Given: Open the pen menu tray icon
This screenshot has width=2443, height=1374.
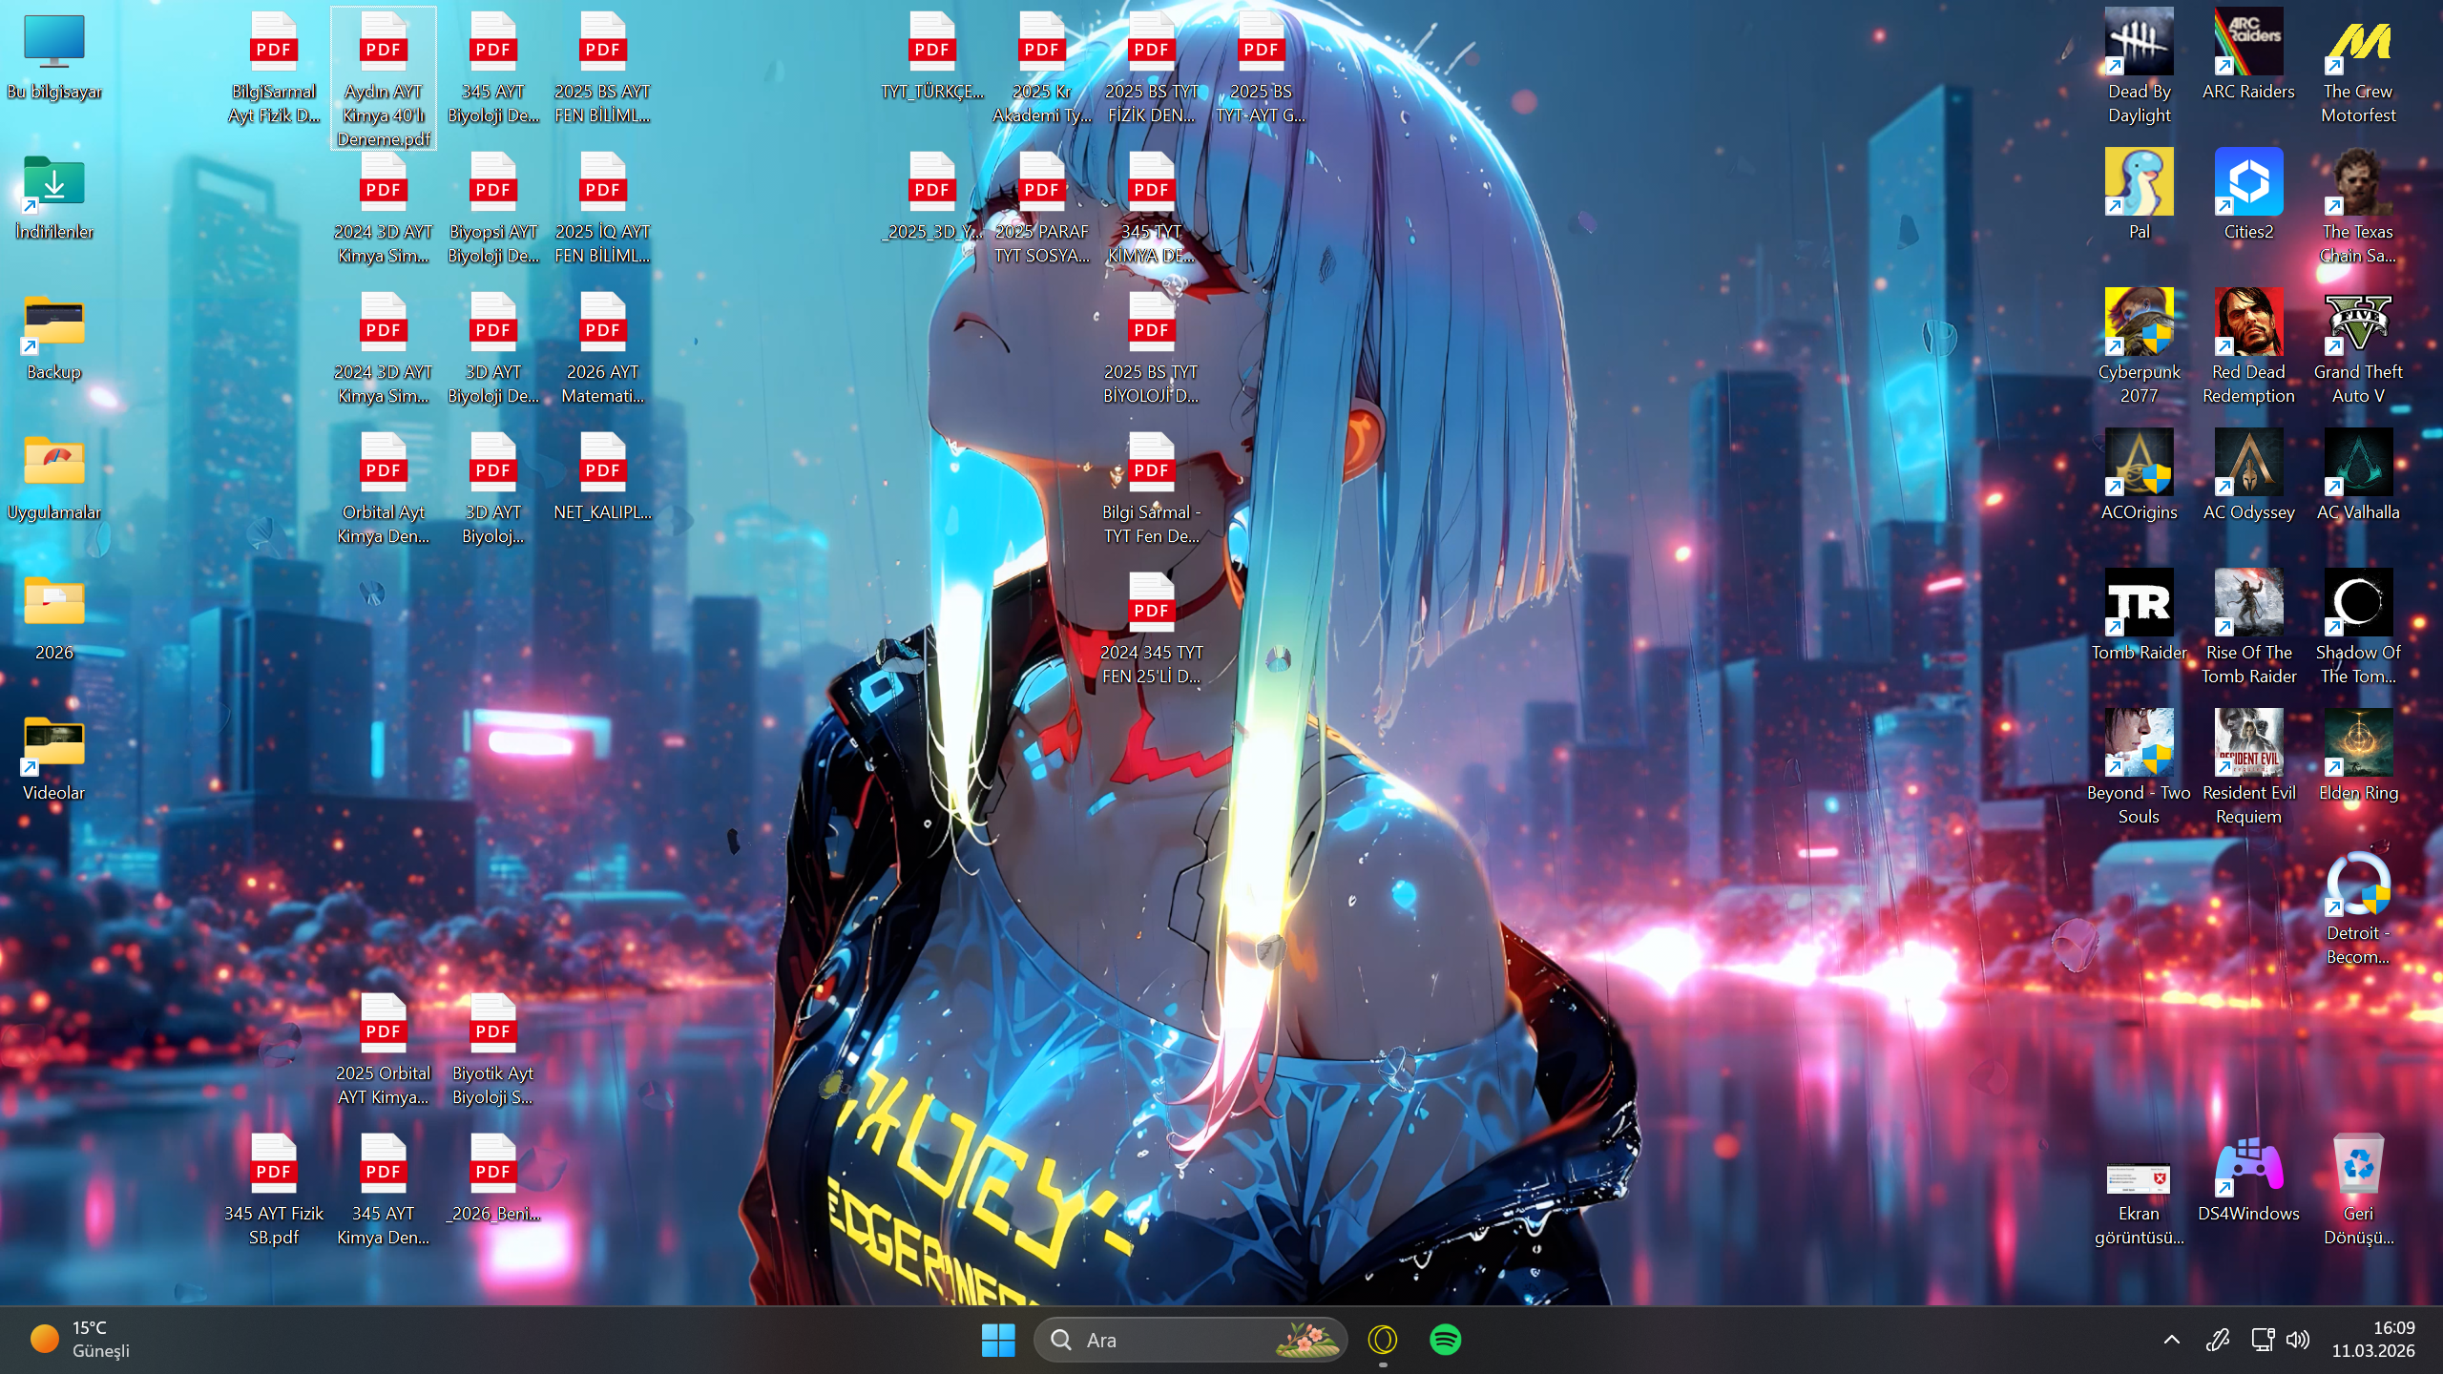Looking at the screenshot, I should pyautogui.click(x=2218, y=1340).
